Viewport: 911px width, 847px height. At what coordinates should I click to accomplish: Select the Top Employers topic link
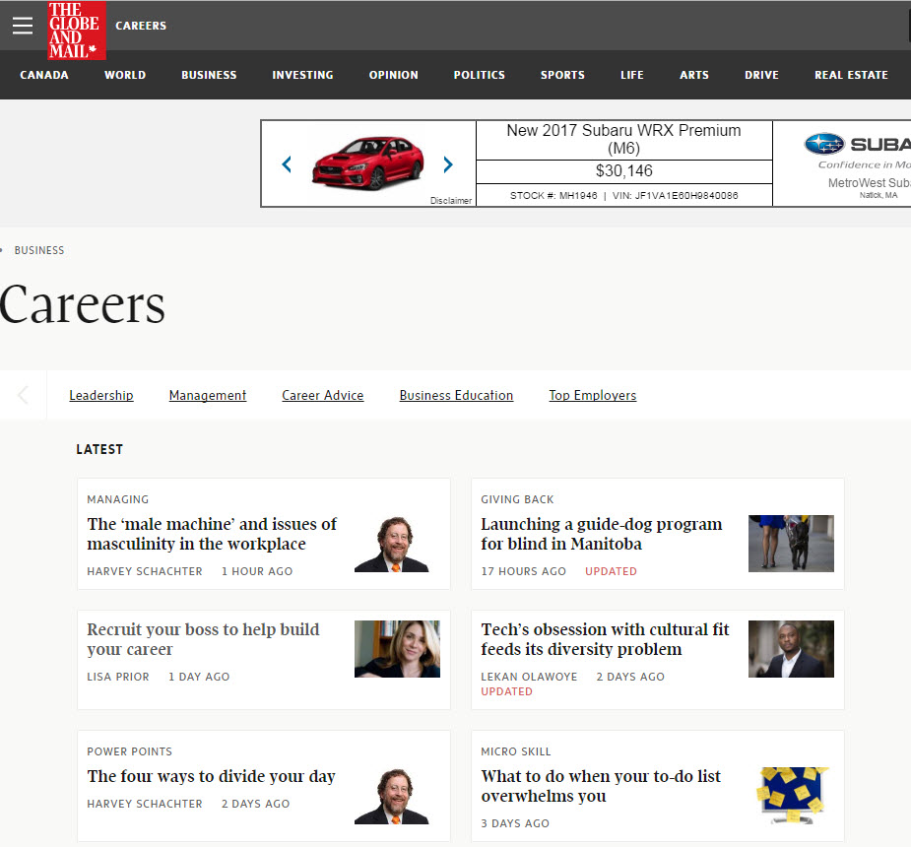592,395
